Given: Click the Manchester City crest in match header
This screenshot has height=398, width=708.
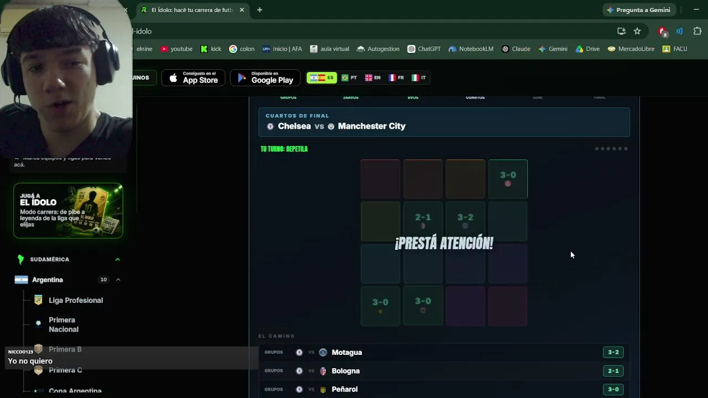Looking at the screenshot, I should pos(331,127).
